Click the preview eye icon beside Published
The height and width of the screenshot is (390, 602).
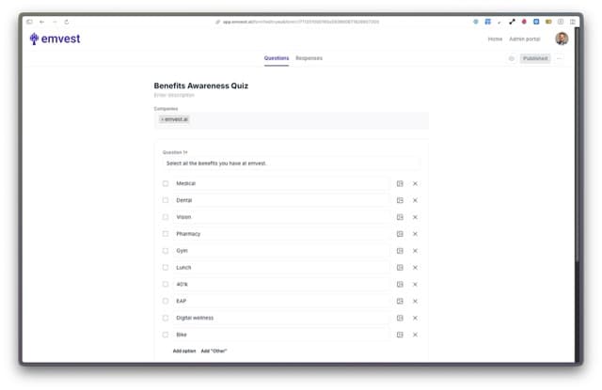click(511, 58)
